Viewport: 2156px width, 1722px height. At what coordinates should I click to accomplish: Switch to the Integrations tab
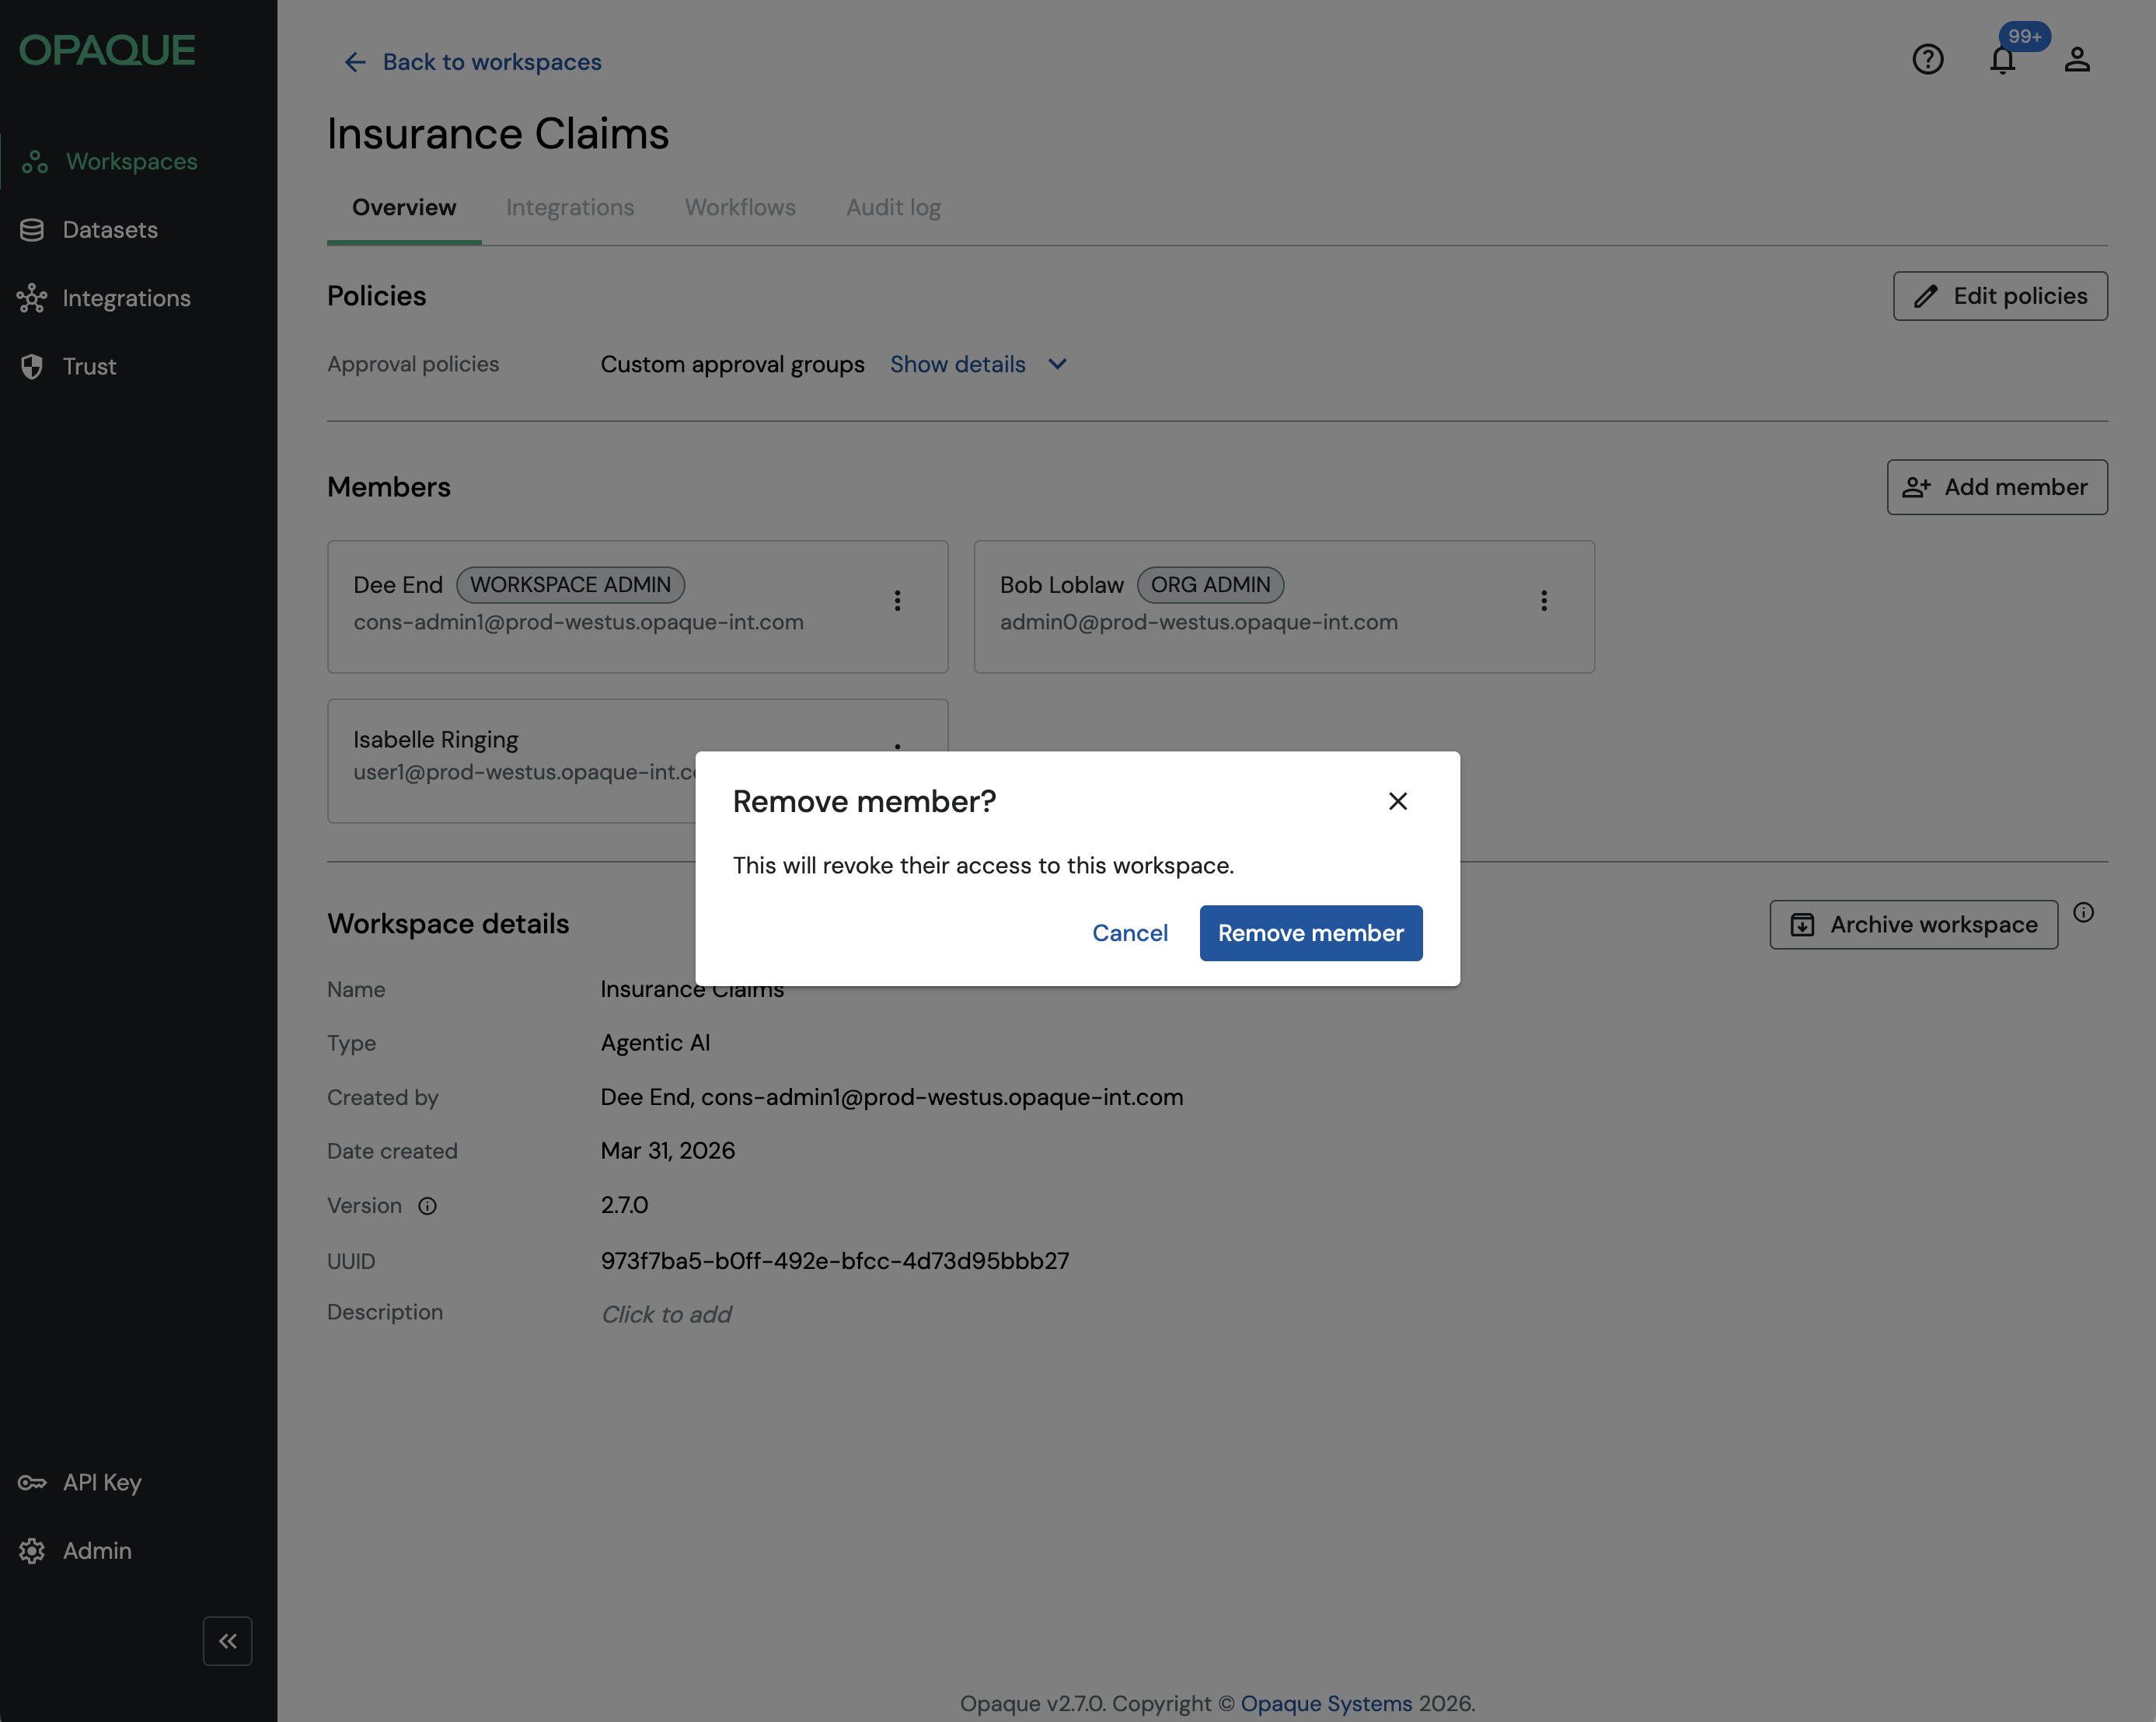pos(569,207)
